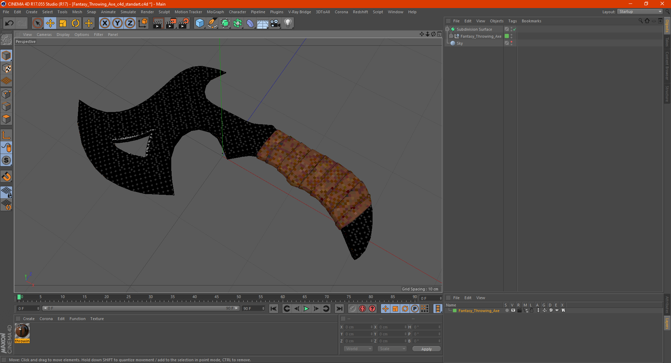Toggle Z axis lock

point(130,23)
